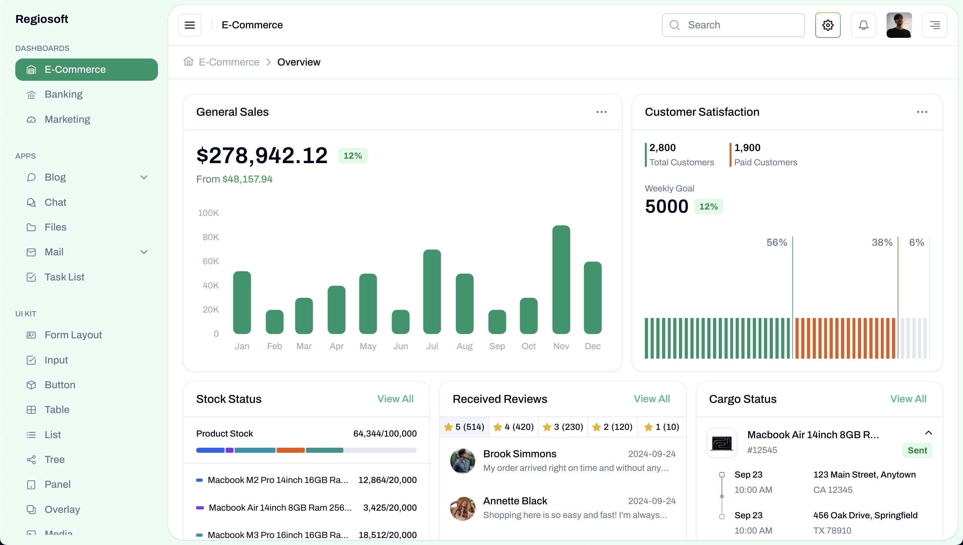Click View All in Cargo Status

click(908, 399)
